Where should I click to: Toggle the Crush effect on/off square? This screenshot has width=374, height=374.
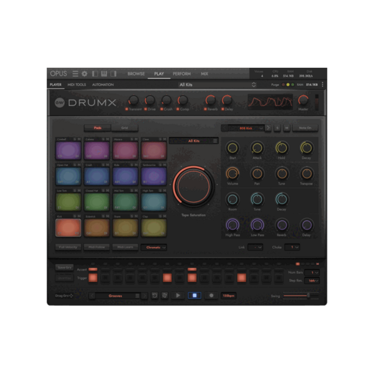tap(161, 109)
